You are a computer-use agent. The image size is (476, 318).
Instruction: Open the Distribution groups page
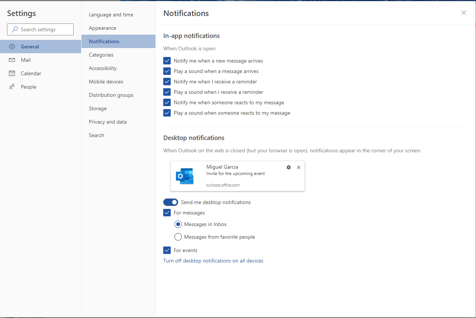tap(111, 95)
